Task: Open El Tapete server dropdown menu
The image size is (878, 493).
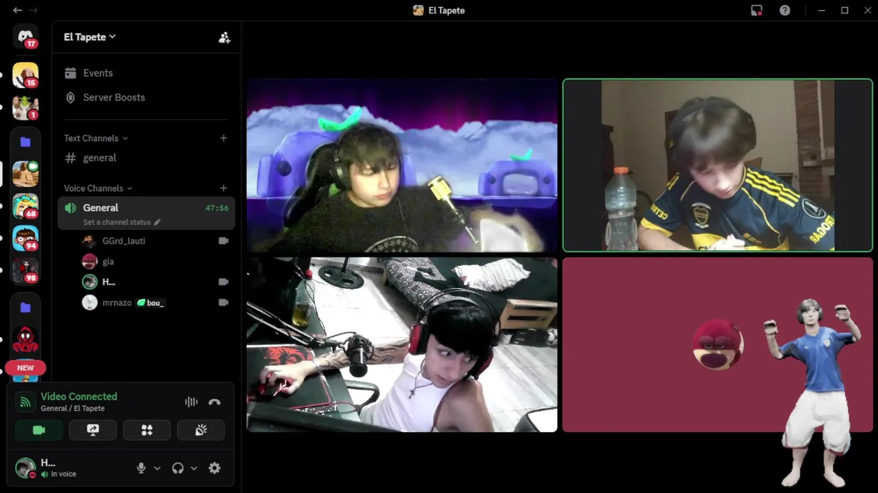Action: click(90, 37)
